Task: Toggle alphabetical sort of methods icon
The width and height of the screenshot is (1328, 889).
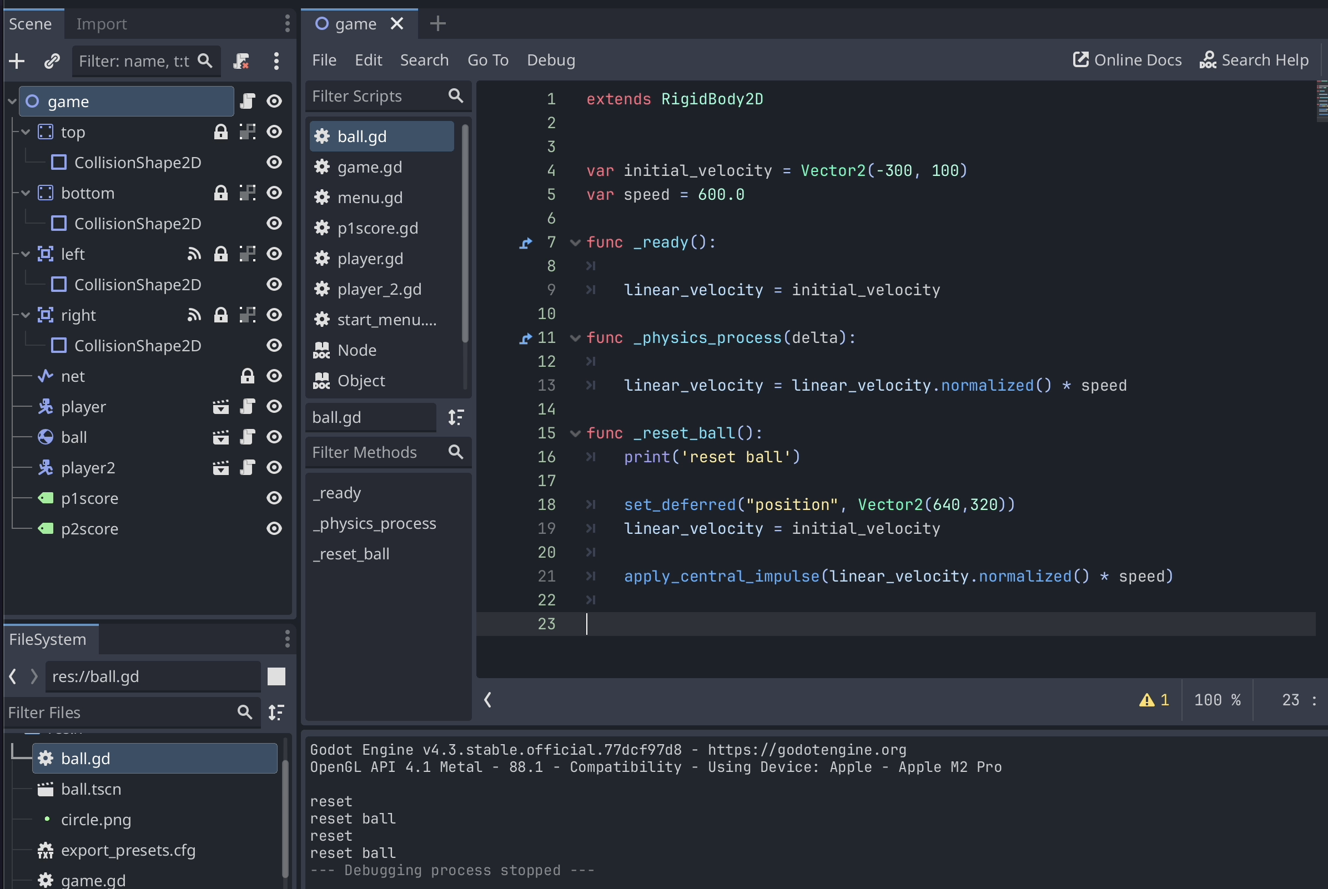Action: click(456, 418)
